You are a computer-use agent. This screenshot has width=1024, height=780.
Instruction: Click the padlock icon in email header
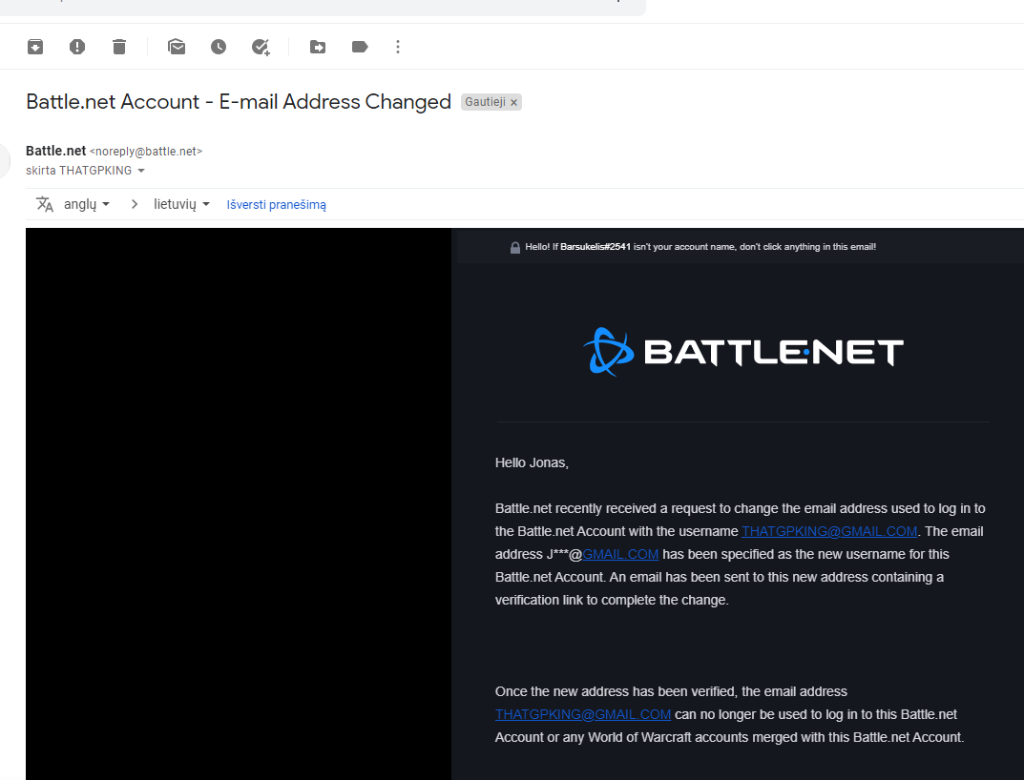[x=515, y=247]
